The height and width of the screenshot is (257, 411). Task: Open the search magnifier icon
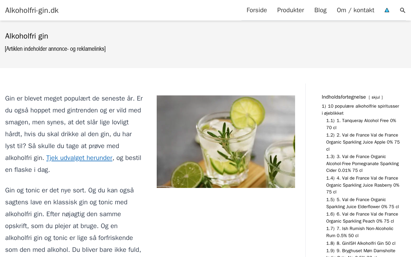coord(403,10)
